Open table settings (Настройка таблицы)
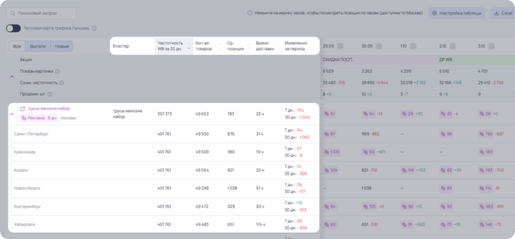 click(457, 13)
